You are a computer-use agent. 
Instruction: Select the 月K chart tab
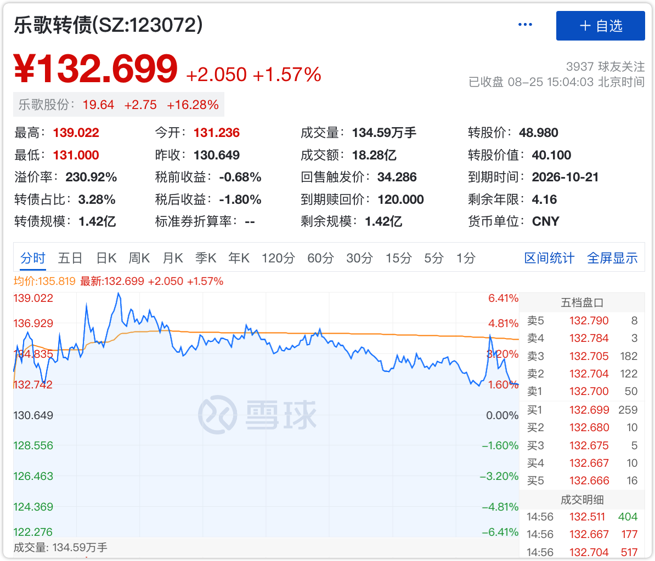(173, 258)
